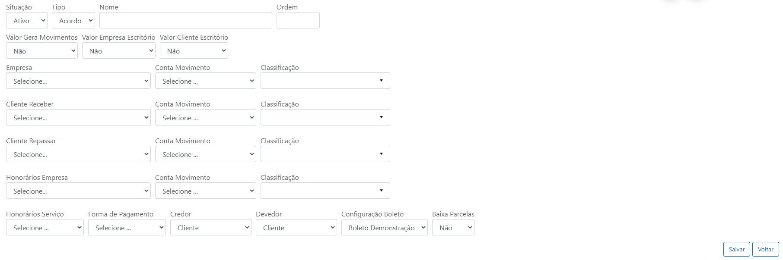Open Conta Movimento dropdown beside Cliente Repassar
The image size is (783, 260).
tap(205, 154)
